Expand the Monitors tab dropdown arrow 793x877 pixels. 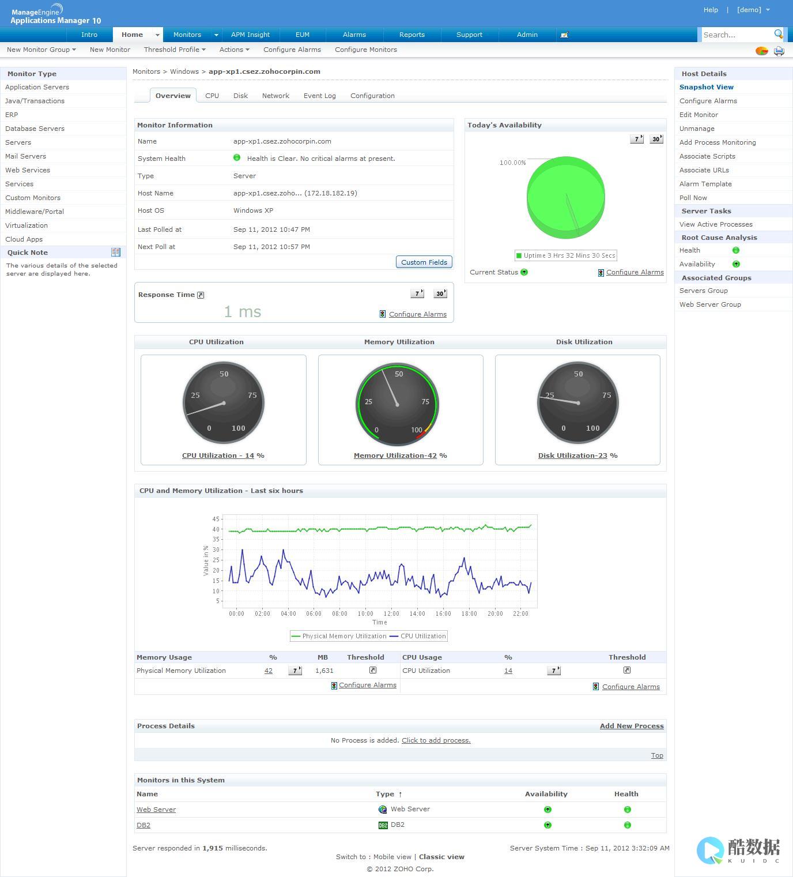(x=216, y=35)
